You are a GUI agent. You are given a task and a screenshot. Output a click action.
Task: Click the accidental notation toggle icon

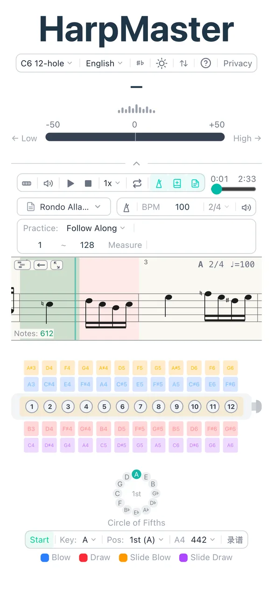coord(140,63)
